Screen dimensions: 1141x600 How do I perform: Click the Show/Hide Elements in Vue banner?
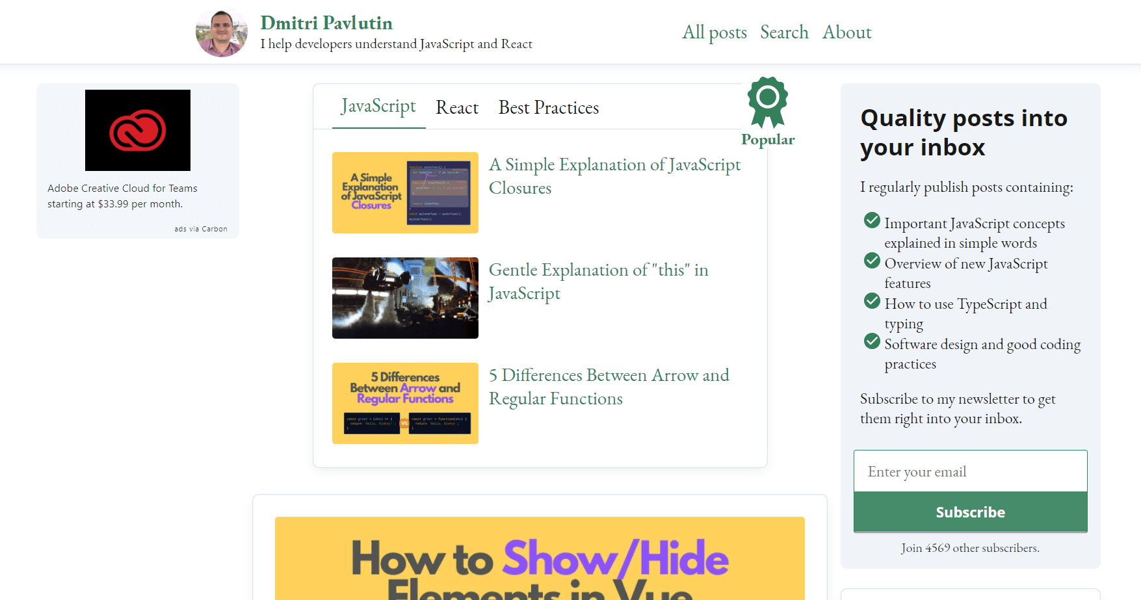click(x=540, y=558)
